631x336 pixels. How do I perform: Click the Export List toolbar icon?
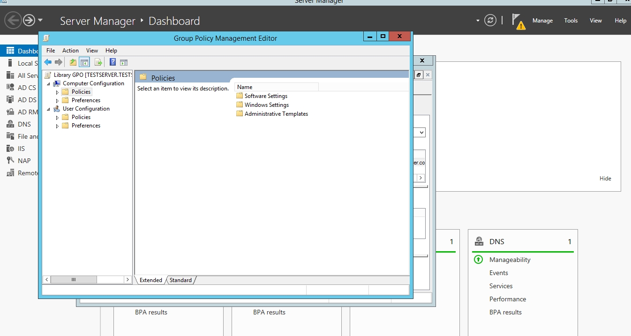[x=98, y=62]
